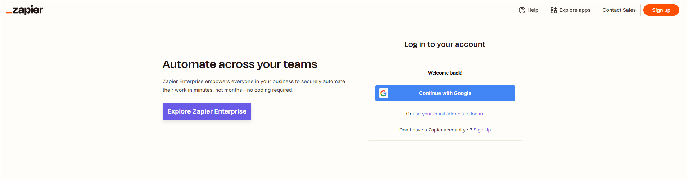Click Explore Zapier Enterprise button

coord(207,111)
